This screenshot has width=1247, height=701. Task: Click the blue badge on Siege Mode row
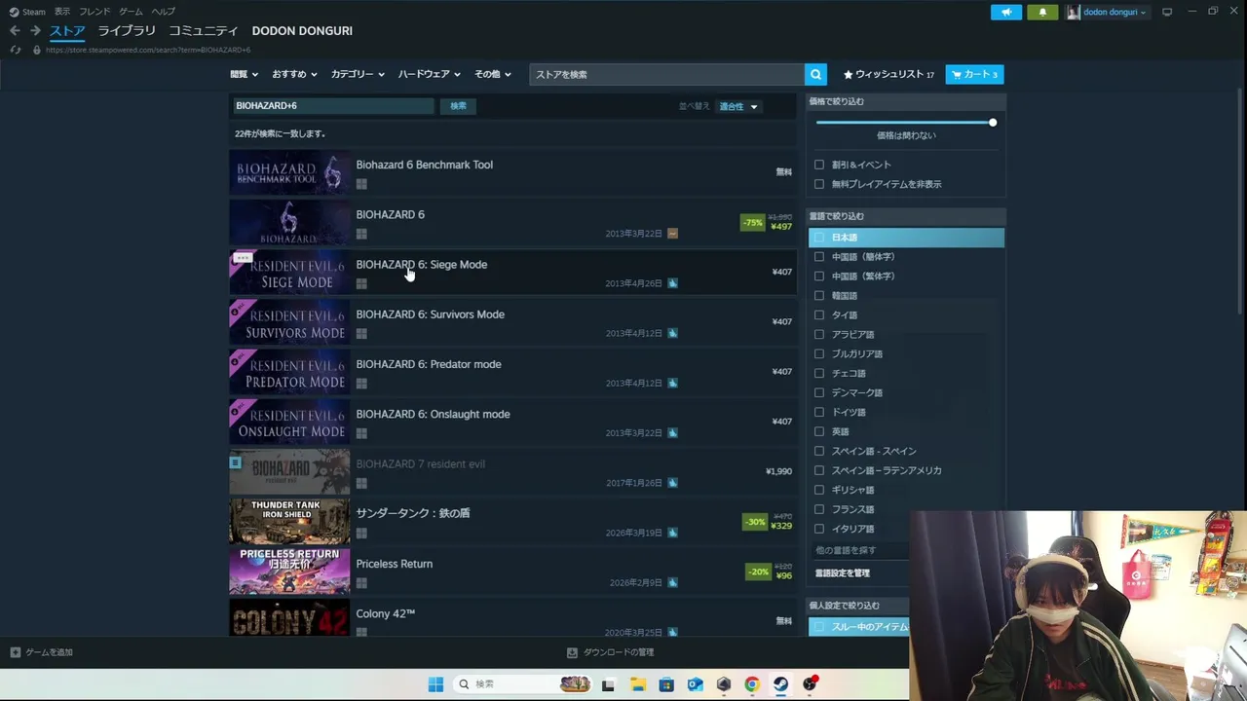click(672, 283)
